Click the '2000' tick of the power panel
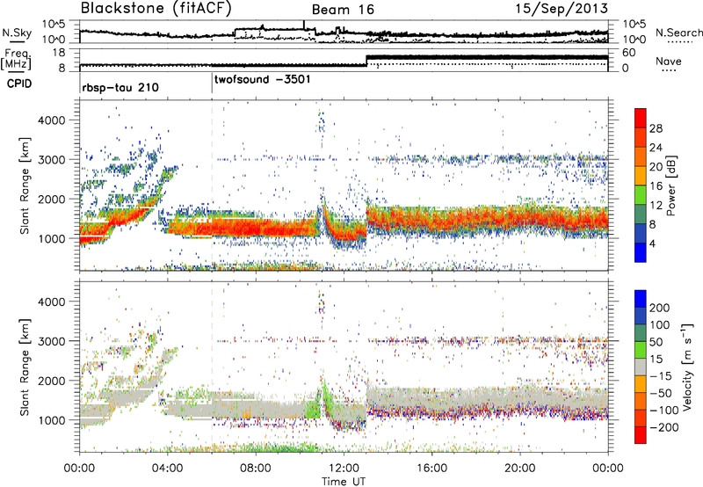The width and height of the screenshot is (703, 487). [51, 199]
